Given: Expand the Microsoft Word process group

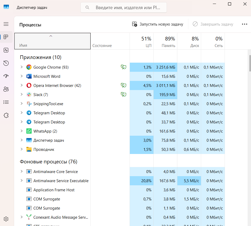Looking at the screenshot, I should pos(22,76).
